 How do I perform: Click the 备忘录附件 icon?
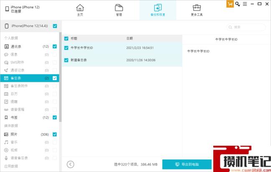pyautogui.click(x=6, y=86)
